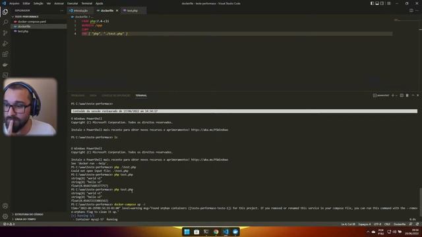Image resolution: width=422 pixels, height=237 pixels.
Task: Change language mode via Dockerfile status item
Action: (x=400, y=224)
